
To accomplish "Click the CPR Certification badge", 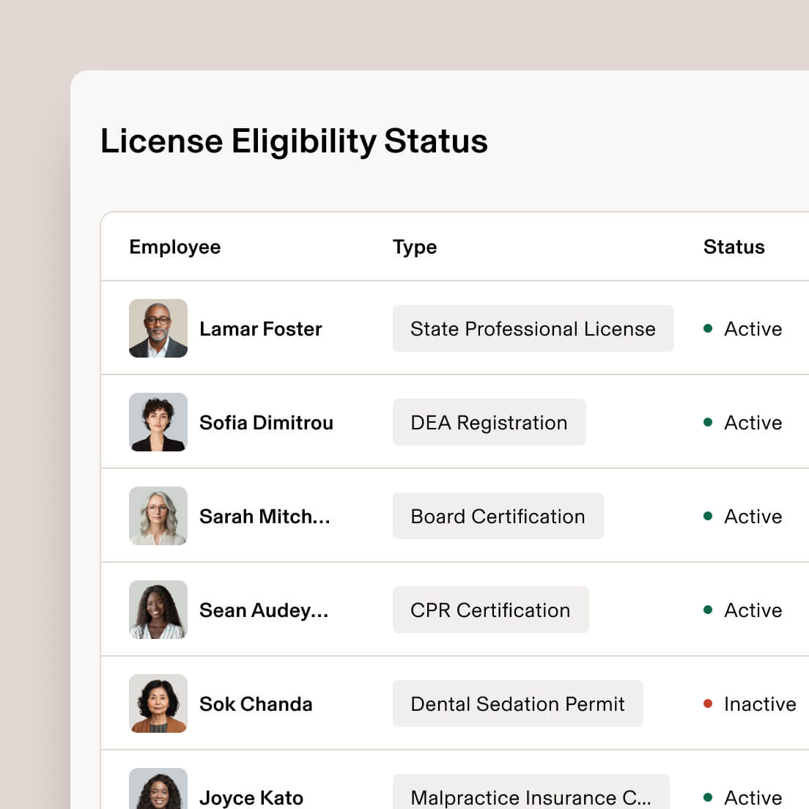I will [x=490, y=610].
